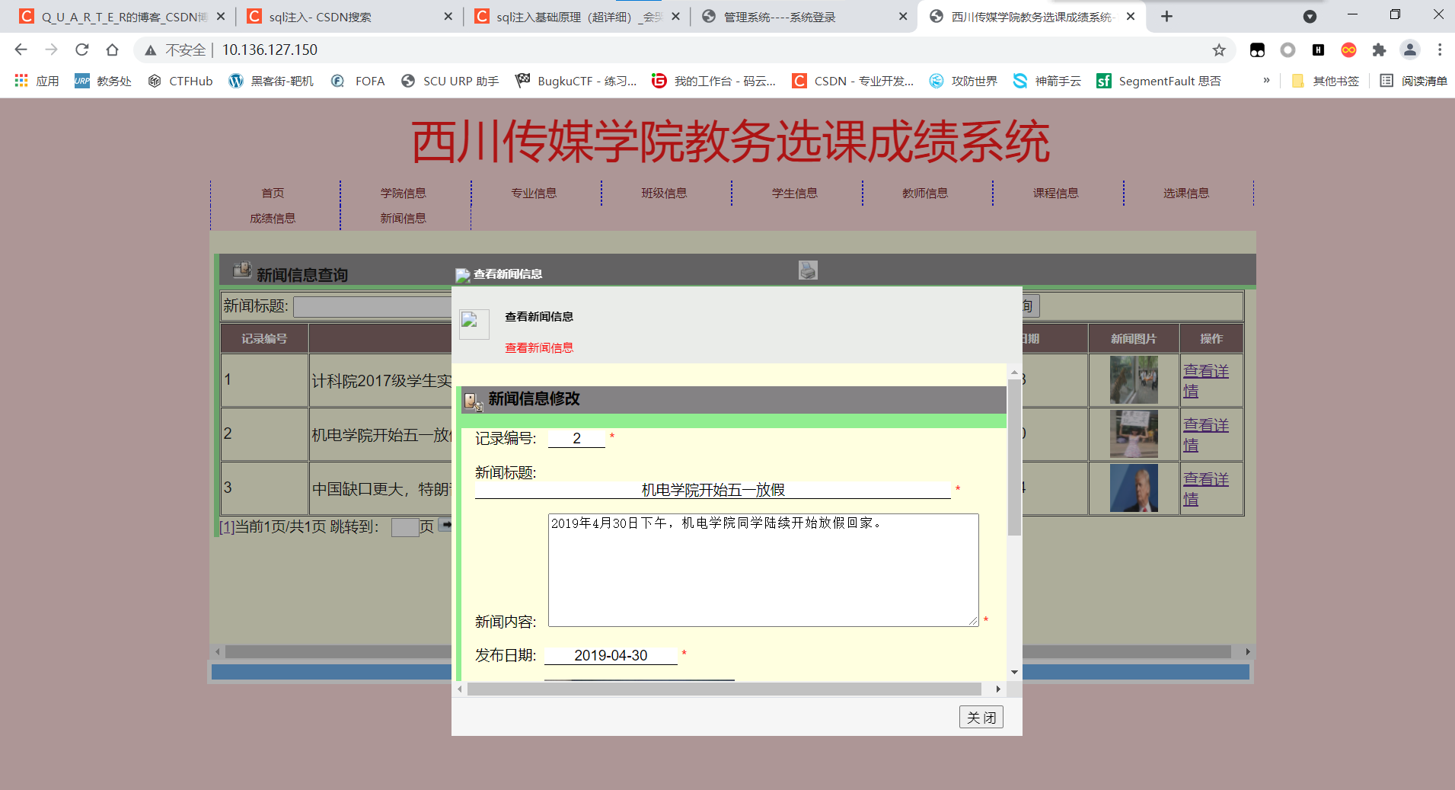Click the news edit form header icon

474,401
